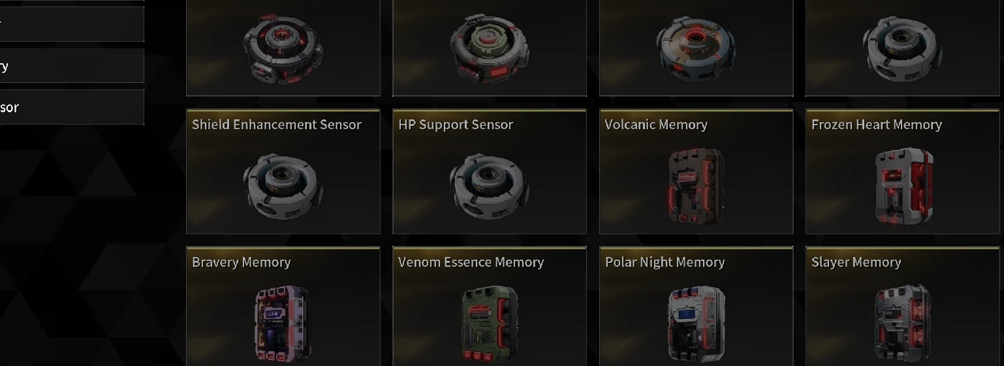Screen dimensions: 1004x366
Task: Select the Slayer Memory module image
Action: (x=903, y=324)
